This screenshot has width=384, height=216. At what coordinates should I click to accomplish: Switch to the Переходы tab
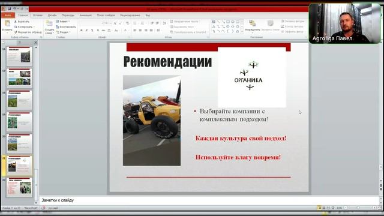click(x=68, y=15)
